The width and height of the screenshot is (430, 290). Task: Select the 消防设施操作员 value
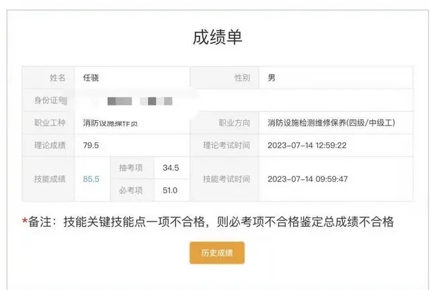[110, 123]
